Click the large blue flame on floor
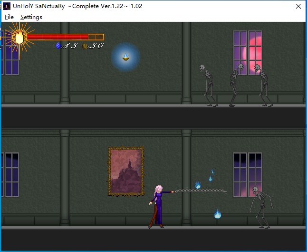This screenshot has height=252, width=307. (x=218, y=214)
